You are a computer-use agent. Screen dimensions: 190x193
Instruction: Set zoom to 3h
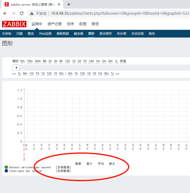(x=56, y=61)
